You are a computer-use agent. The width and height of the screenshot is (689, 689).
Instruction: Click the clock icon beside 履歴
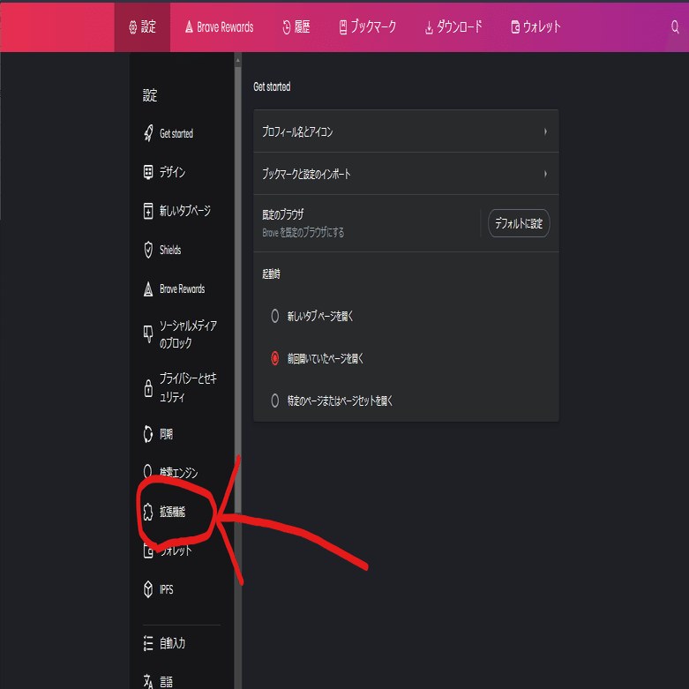pyautogui.click(x=287, y=27)
